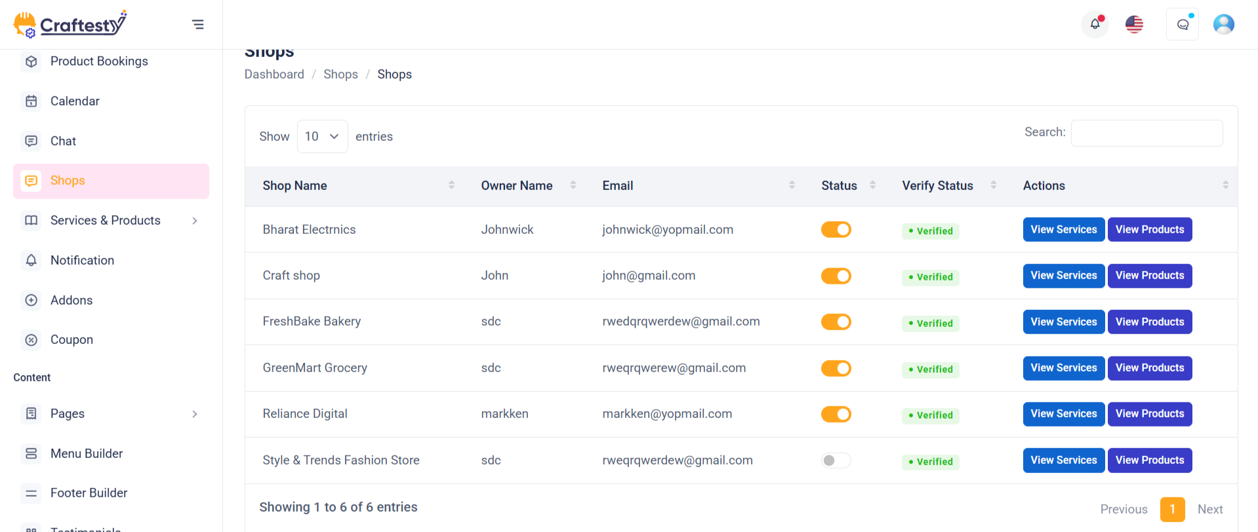1258x532 pixels.
Task: Open user profile avatar
Action: click(1223, 24)
